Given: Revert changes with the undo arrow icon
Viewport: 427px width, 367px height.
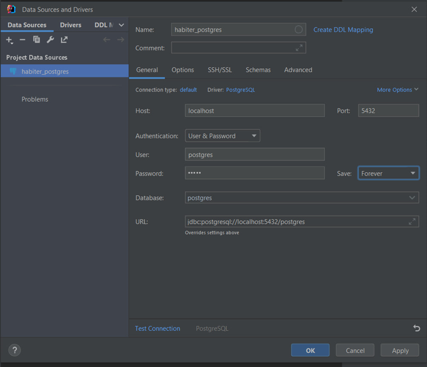Looking at the screenshot, I should (417, 328).
